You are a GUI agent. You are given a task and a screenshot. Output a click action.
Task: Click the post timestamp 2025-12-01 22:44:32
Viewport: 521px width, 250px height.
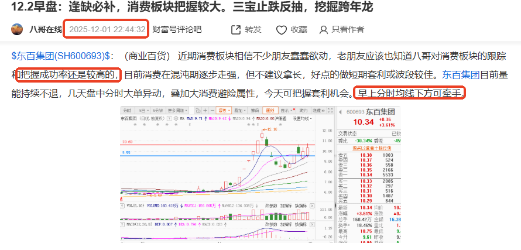pyautogui.click(x=107, y=30)
